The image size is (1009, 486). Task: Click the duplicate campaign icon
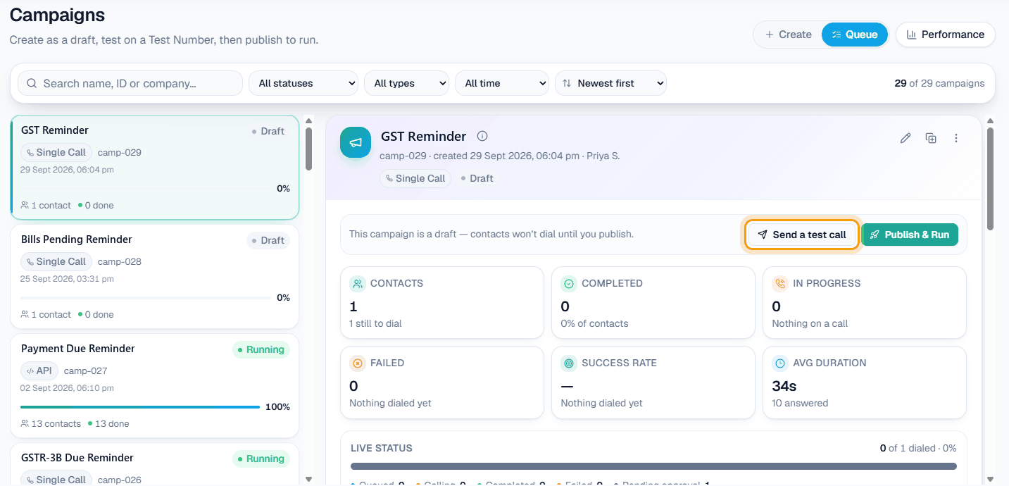[x=931, y=138]
